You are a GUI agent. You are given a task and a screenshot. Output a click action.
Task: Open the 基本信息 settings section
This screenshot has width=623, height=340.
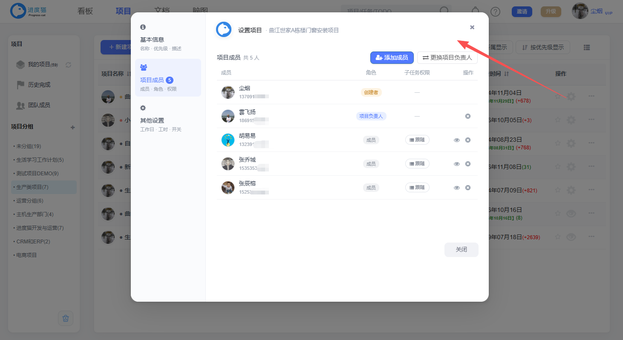tap(168, 38)
